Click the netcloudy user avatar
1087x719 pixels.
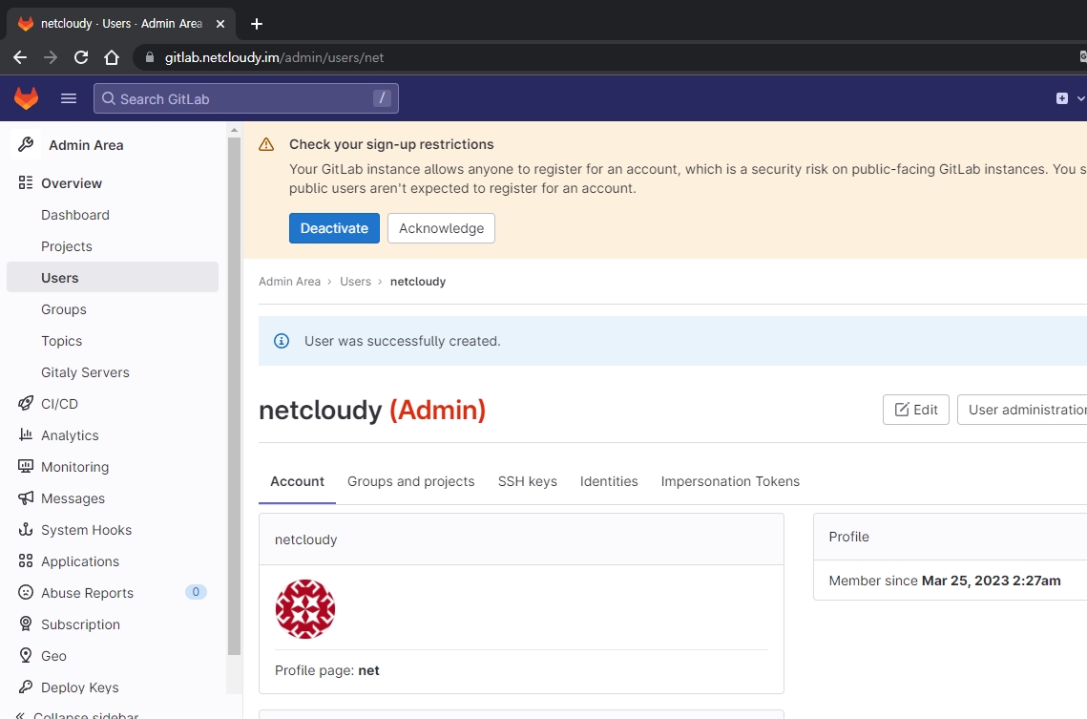[305, 609]
